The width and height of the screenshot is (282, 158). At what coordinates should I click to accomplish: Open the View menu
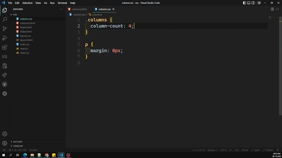point(38,3)
